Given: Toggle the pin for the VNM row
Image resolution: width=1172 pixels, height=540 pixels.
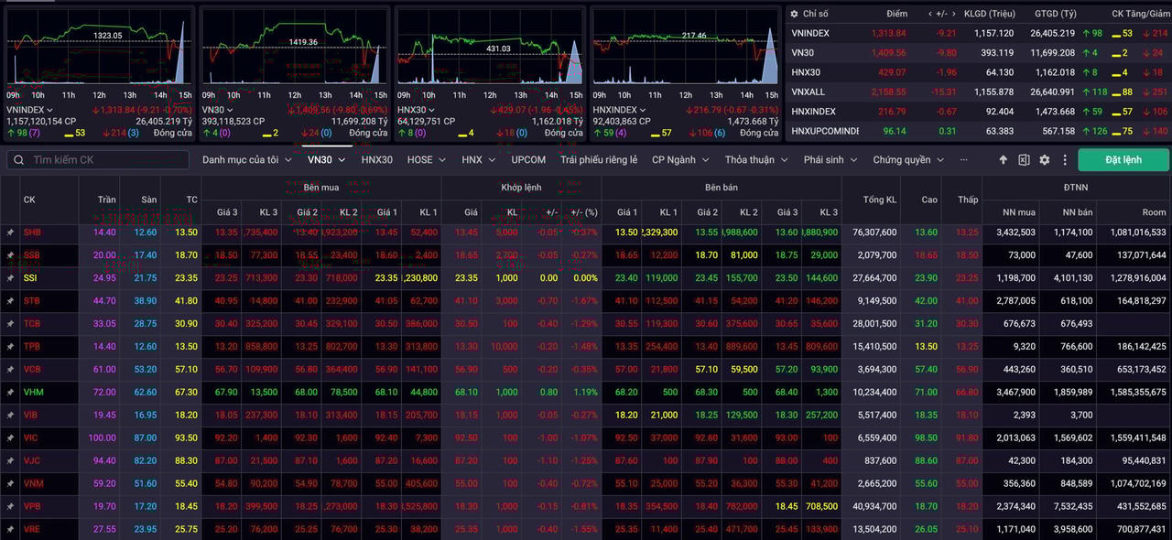Looking at the screenshot, I should pos(11,484).
